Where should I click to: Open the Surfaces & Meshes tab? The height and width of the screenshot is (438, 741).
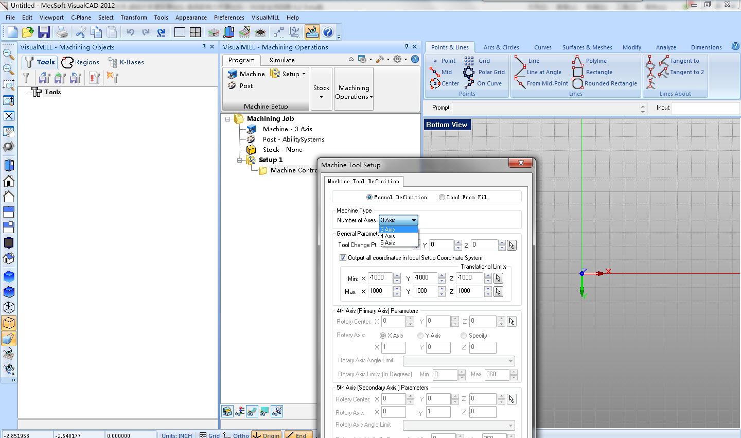pyautogui.click(x=587, y=47)
